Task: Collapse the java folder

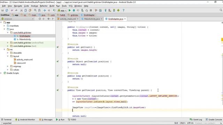Action: coord(5,29)
